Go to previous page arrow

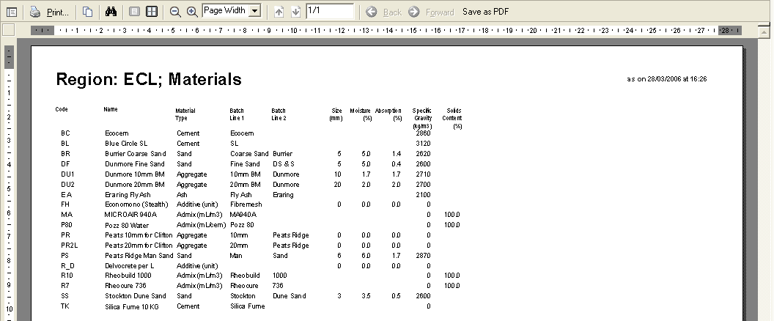point(279,12)
